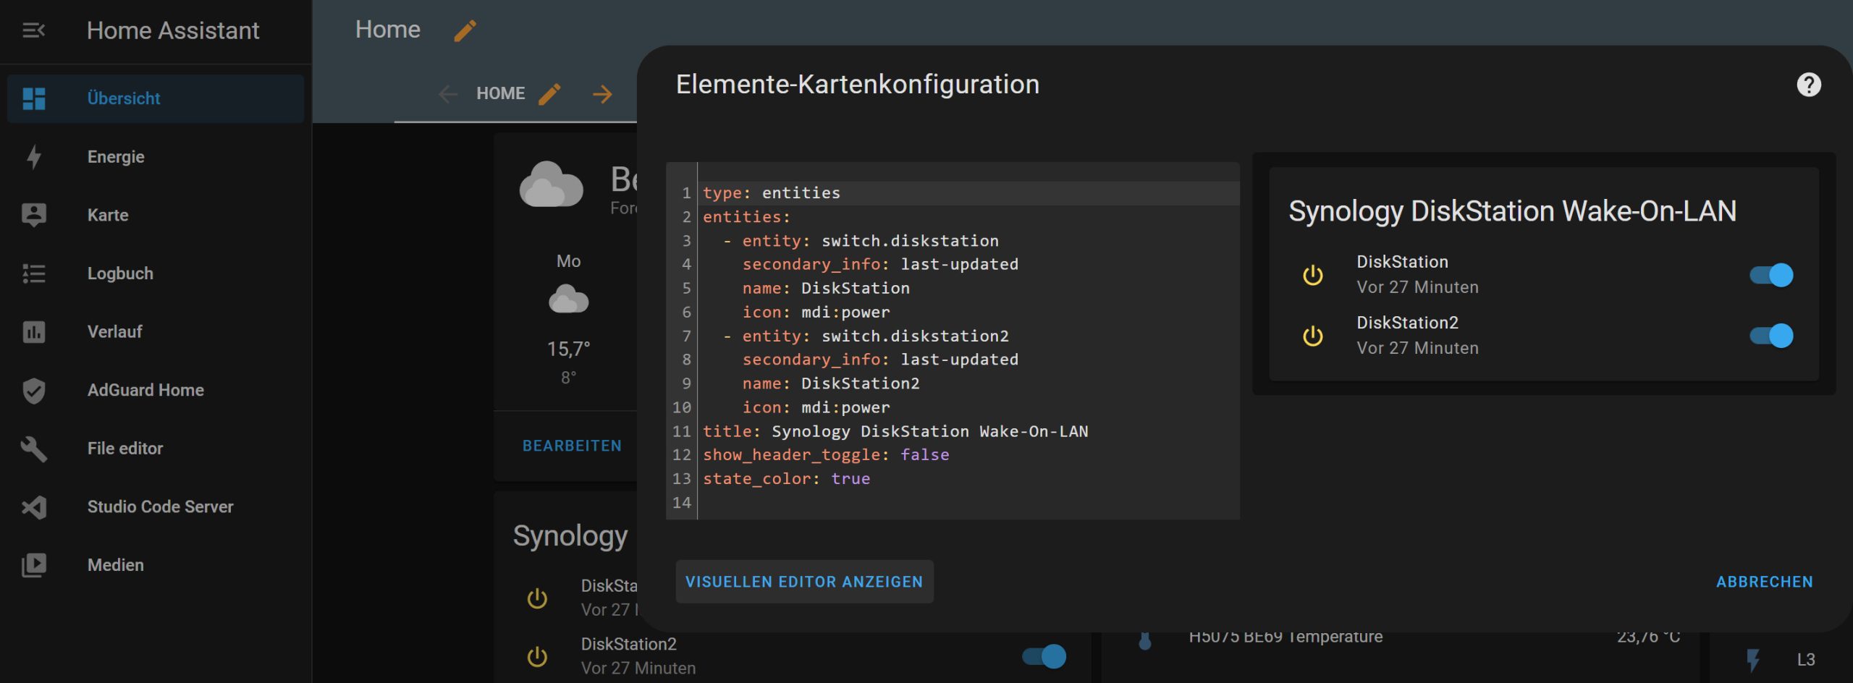Click the power icon beside DiskStation2 preview
Viewport: 1853px width, 683px height.
(x=1312, y=336)
